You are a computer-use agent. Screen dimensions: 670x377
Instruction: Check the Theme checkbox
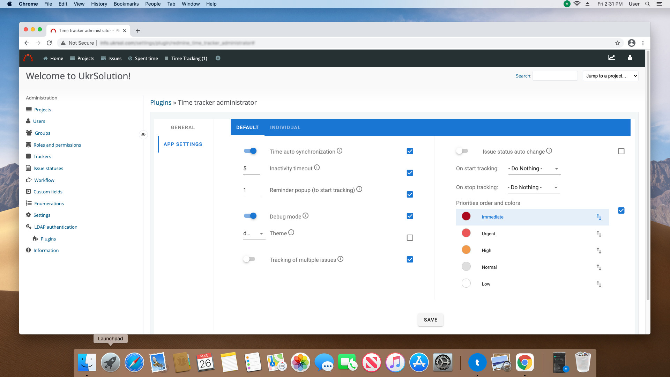(410, 238)
